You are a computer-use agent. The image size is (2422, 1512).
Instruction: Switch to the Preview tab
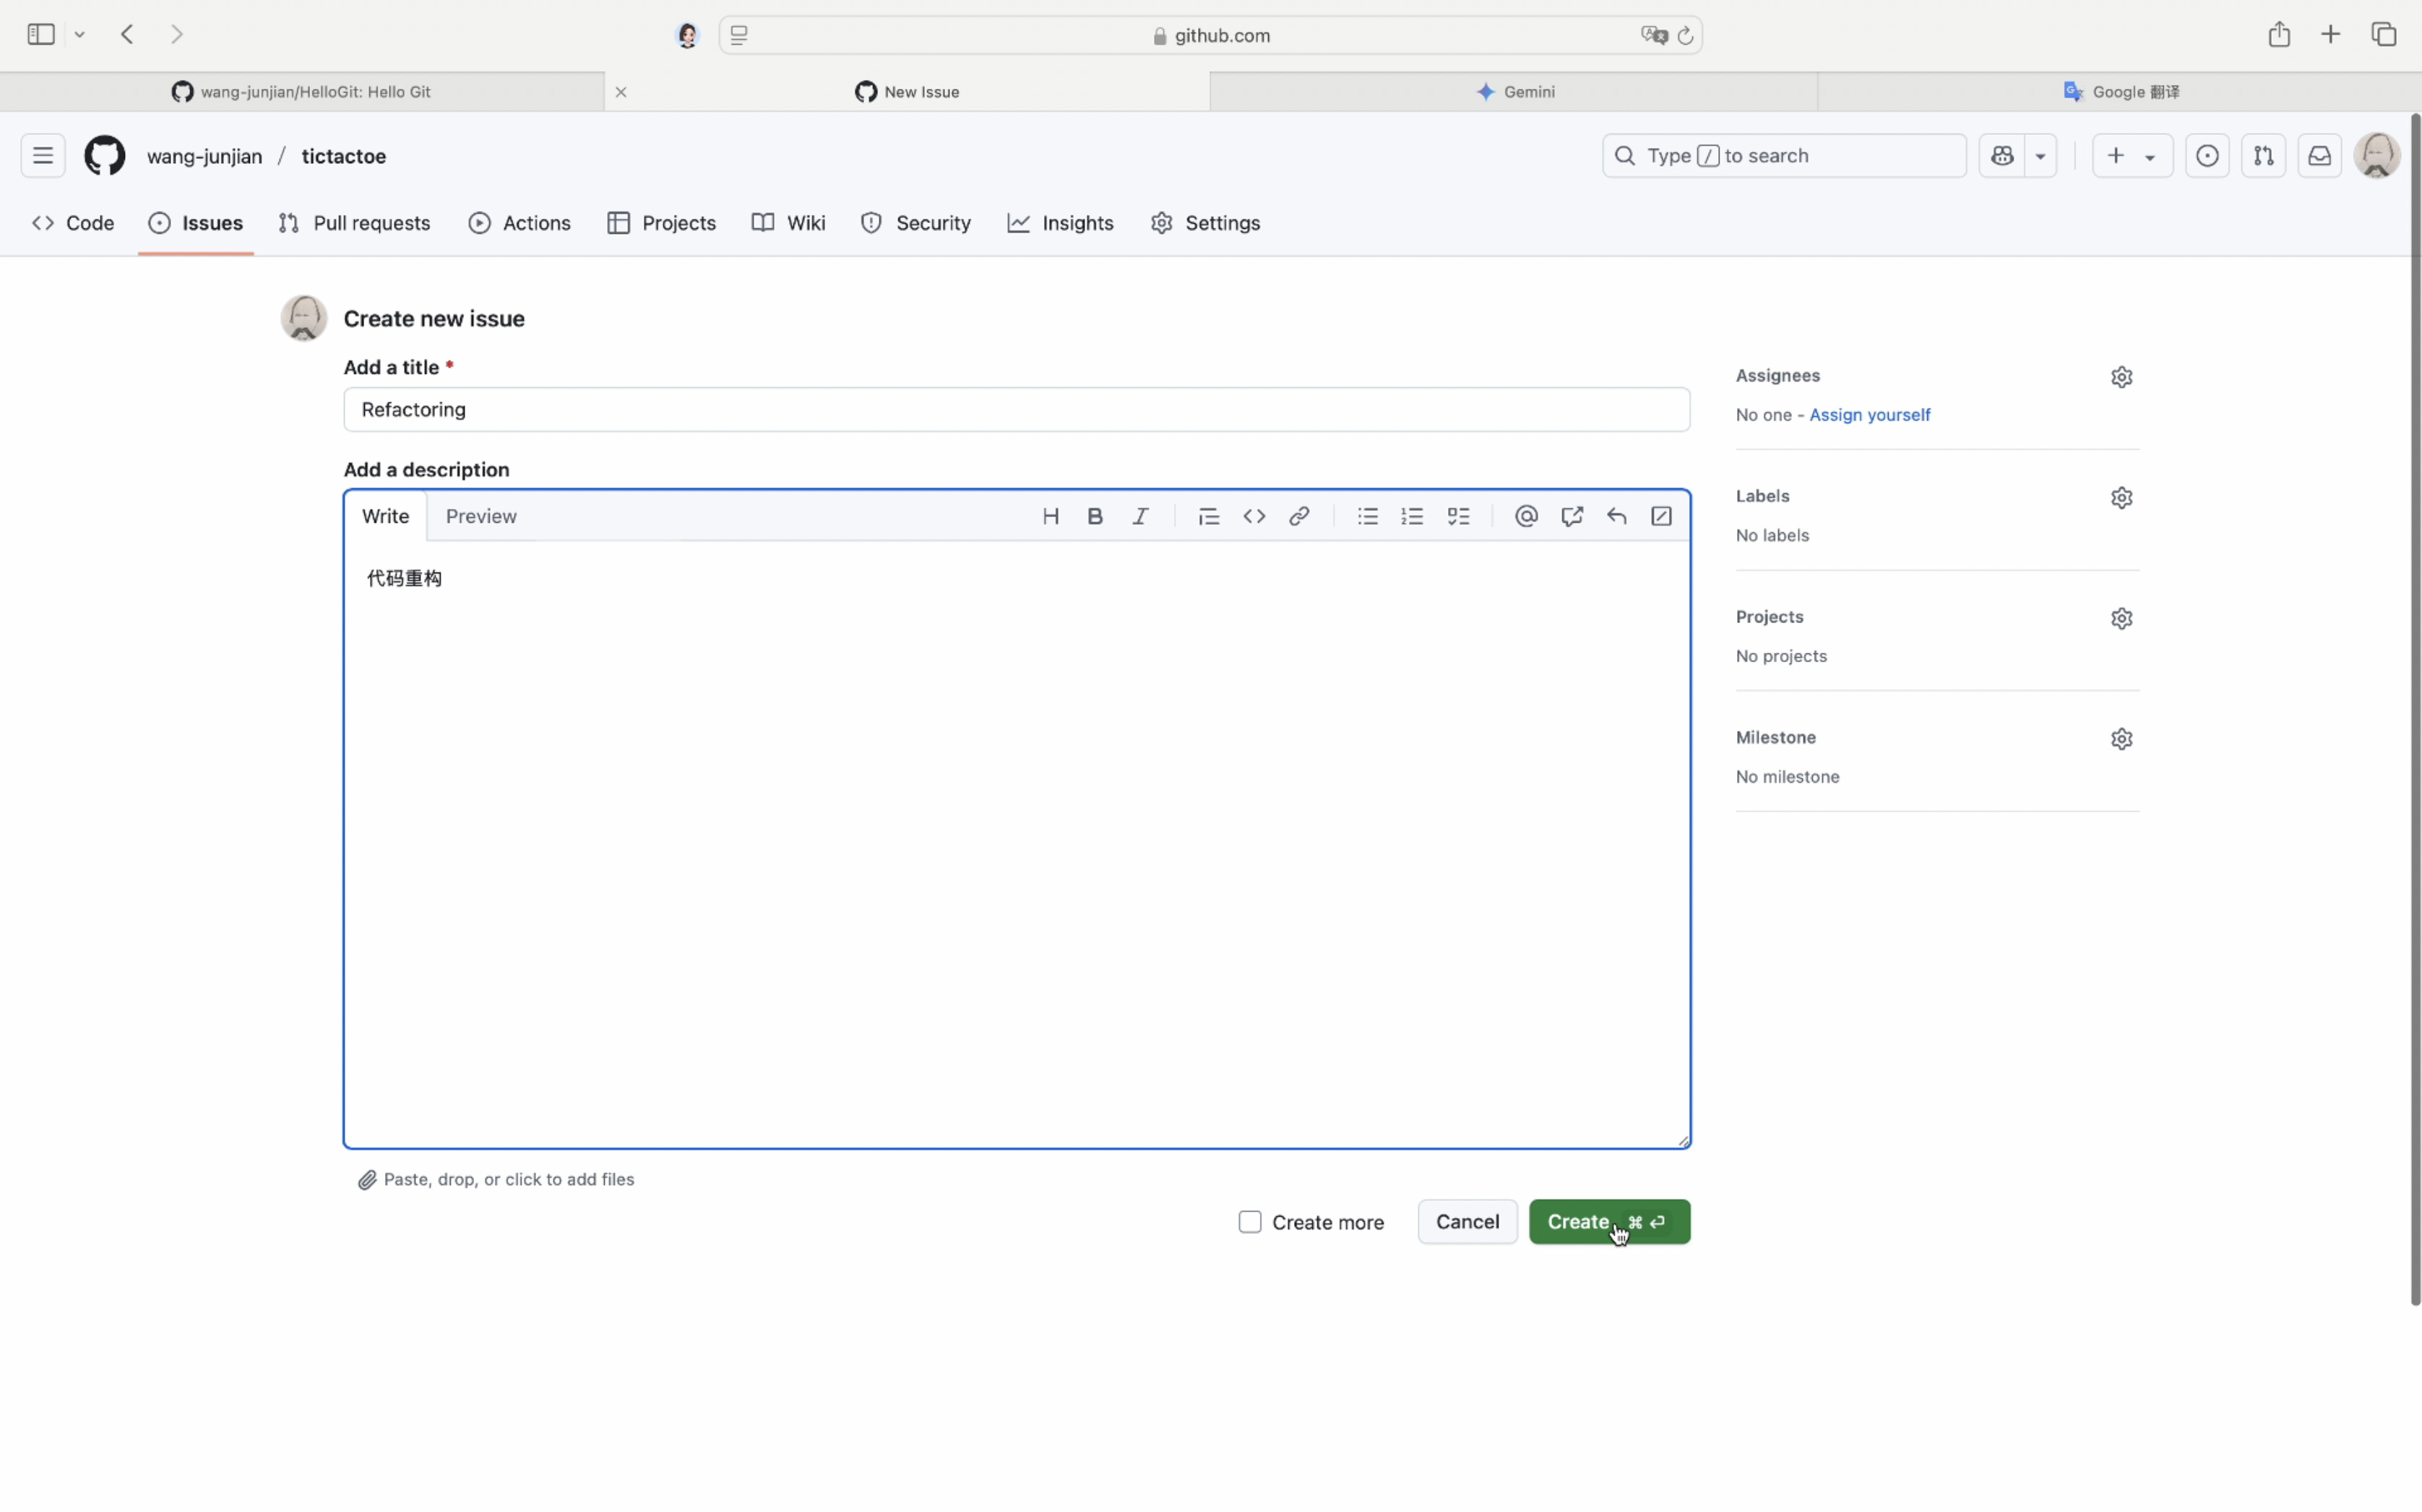480,516
